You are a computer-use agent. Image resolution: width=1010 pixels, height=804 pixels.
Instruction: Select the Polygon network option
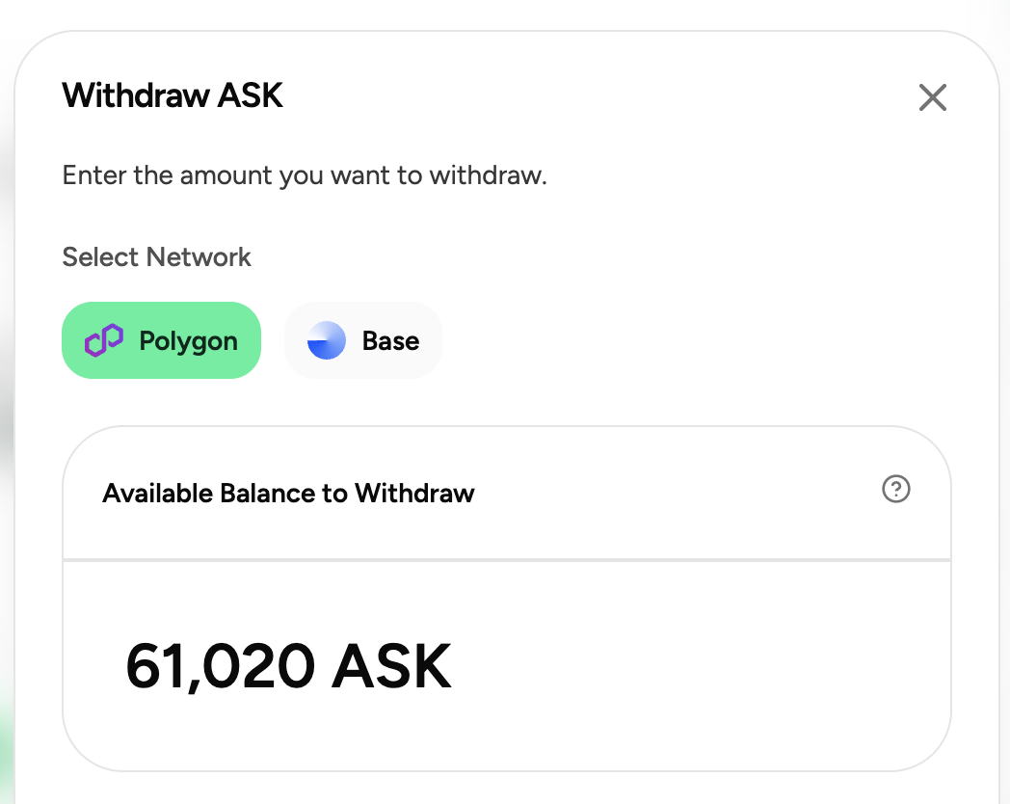[x=161, y=340]
